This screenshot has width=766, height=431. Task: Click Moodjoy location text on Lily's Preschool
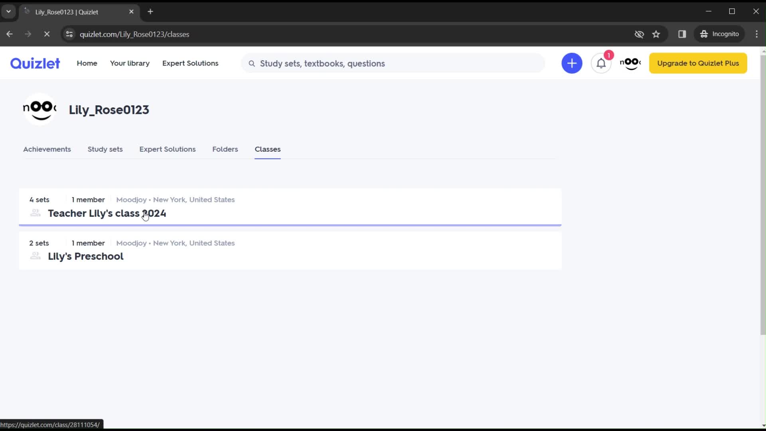[176, 243]
